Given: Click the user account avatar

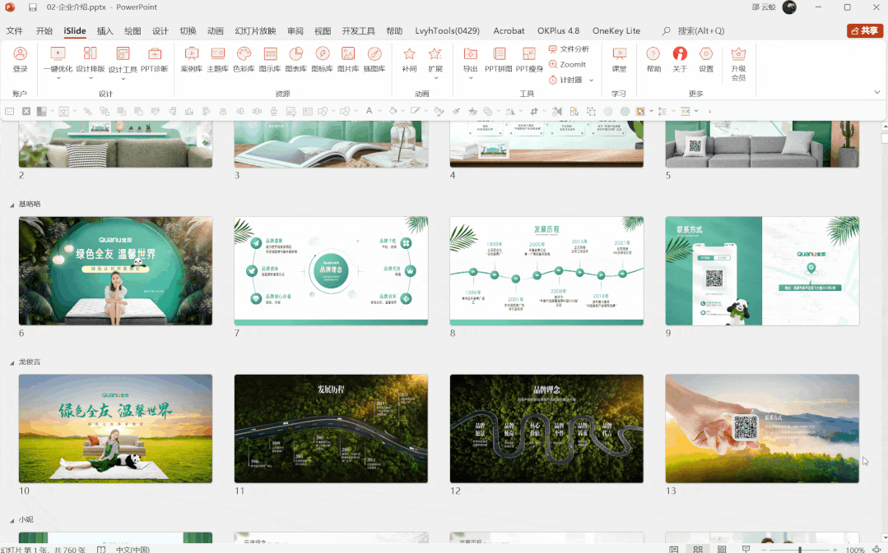Looking at the screenshot, I should (789, 7).
